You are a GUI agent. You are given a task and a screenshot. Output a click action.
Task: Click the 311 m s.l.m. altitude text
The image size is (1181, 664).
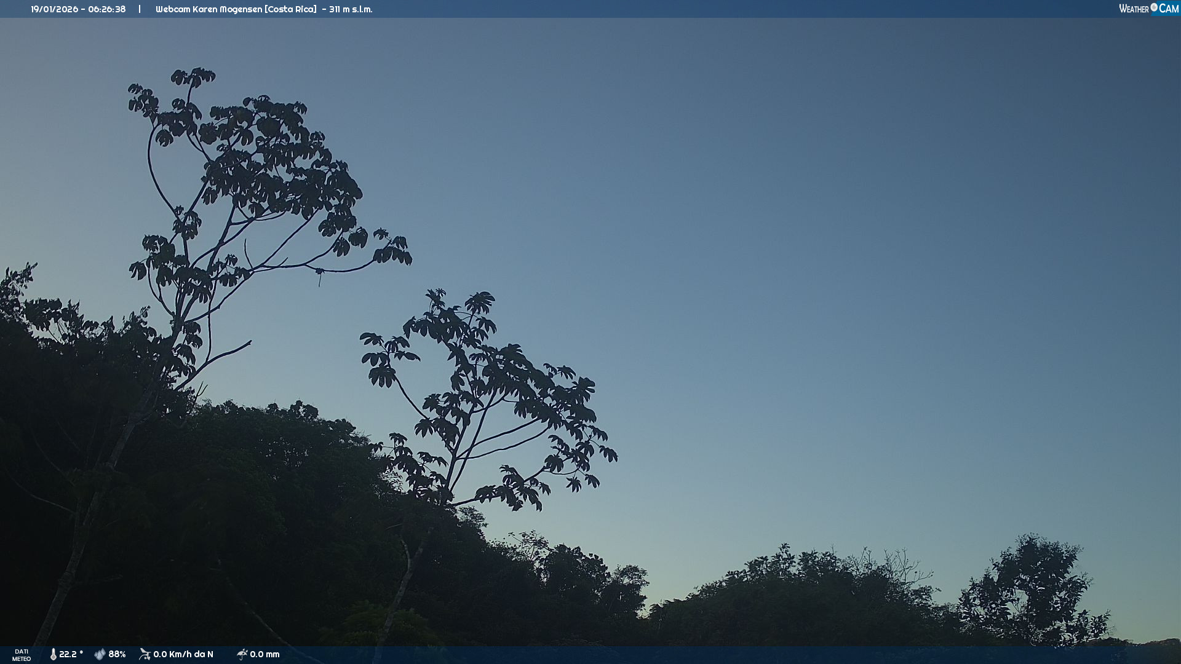(x=351, y=9)
